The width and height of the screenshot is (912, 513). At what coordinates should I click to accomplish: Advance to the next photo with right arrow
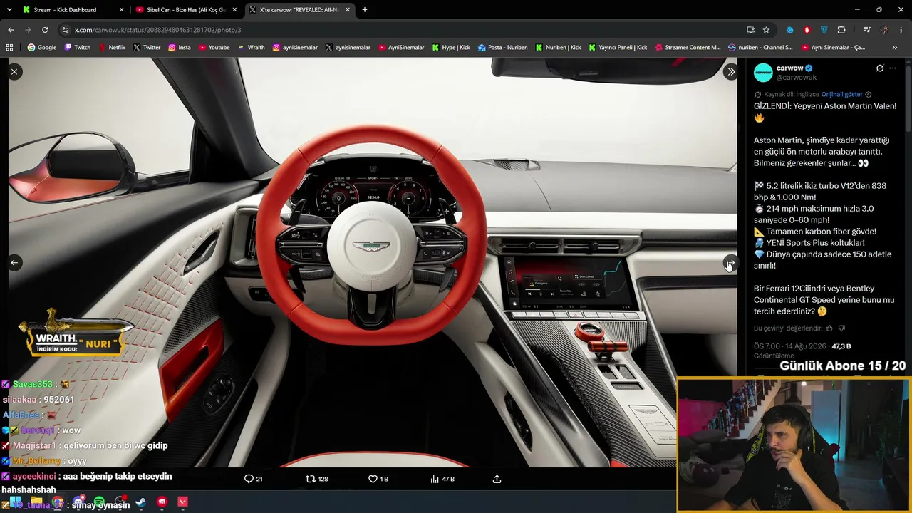tap(730, 263)
